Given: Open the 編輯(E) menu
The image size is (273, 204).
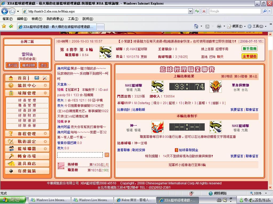Looking at the screenshot, I should (22, 19).
